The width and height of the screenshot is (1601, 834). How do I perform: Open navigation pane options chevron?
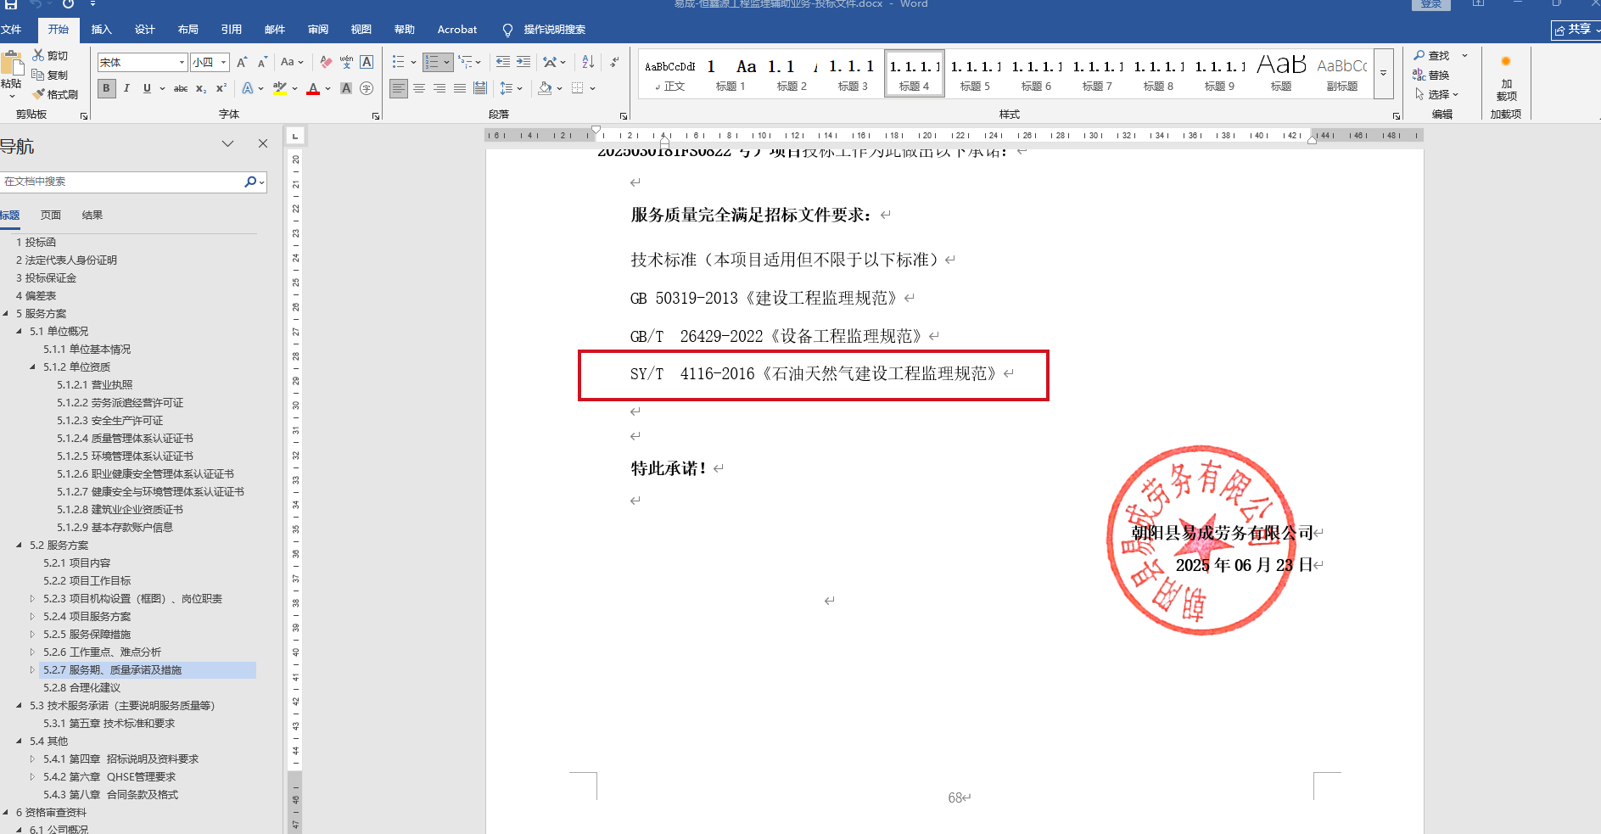point(227,144)
